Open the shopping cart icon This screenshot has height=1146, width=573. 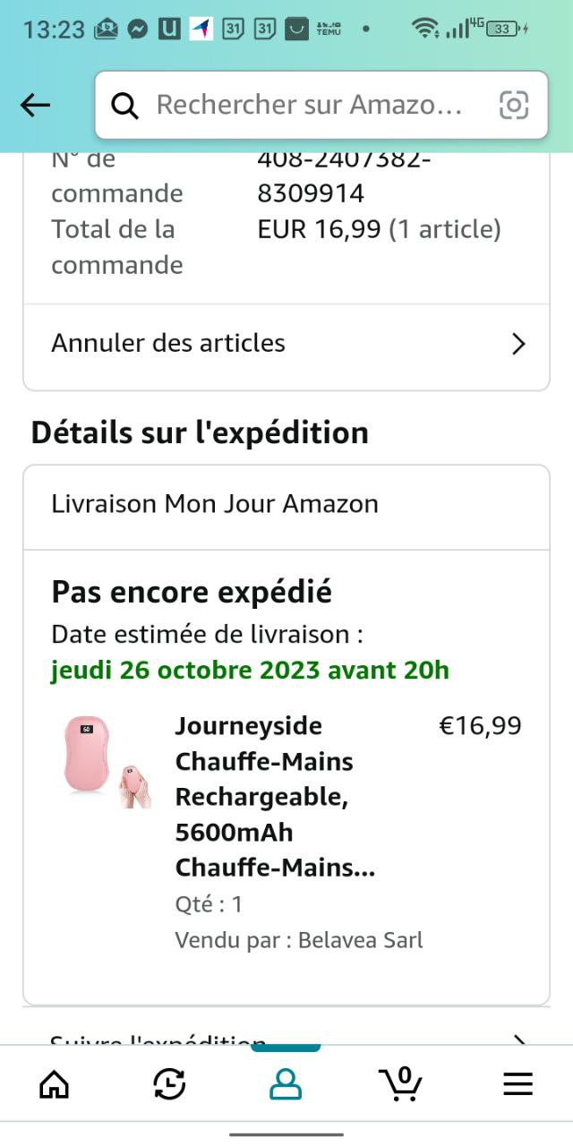(x=401, y=1083)
